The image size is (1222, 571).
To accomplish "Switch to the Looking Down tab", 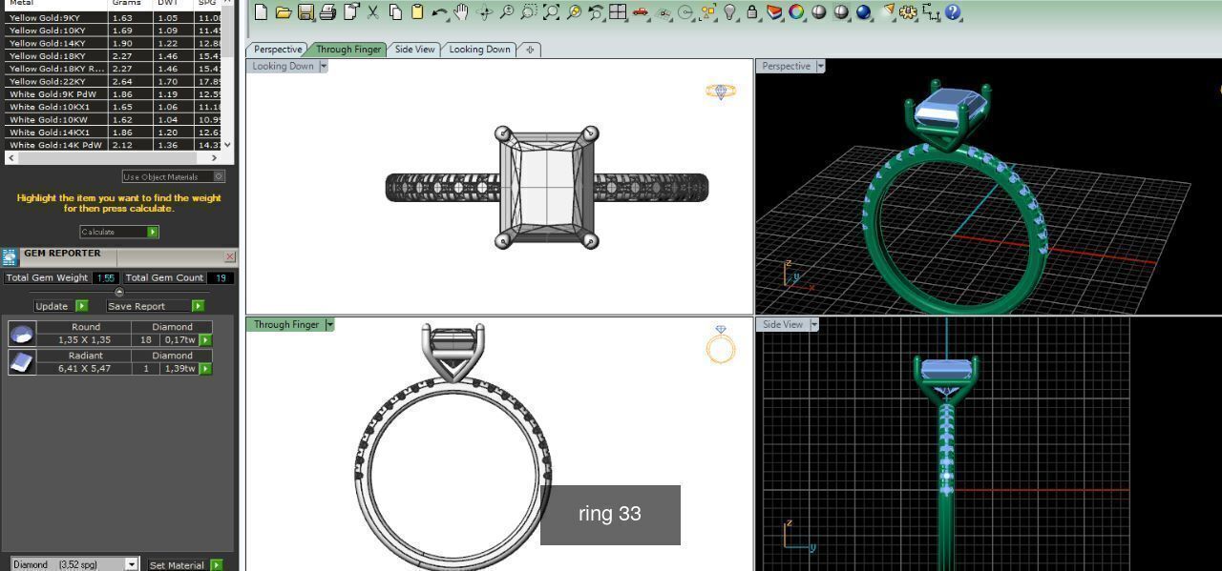I will tap(479, 49).
